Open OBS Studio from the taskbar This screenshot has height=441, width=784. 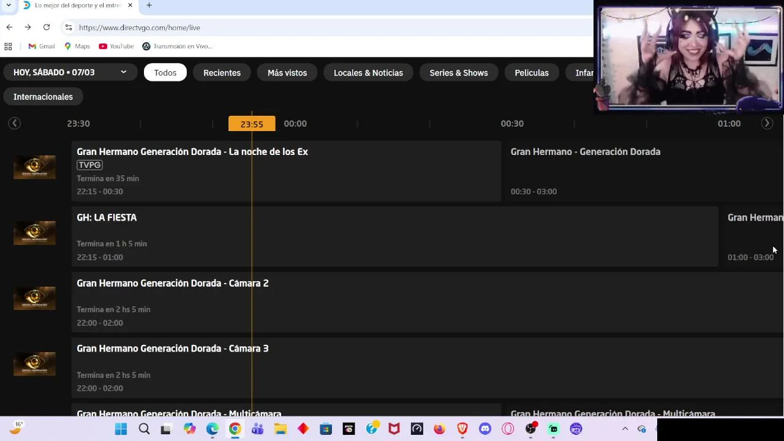tap(530, 429)
